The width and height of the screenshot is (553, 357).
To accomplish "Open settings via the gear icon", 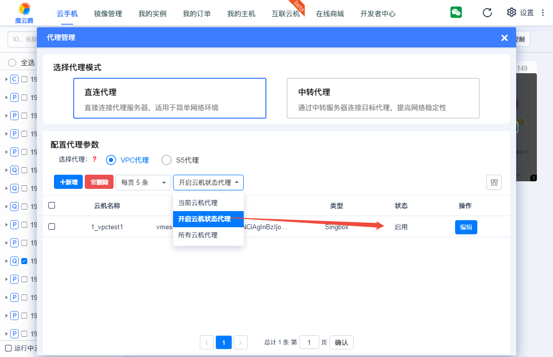I will tap(512, 13).
